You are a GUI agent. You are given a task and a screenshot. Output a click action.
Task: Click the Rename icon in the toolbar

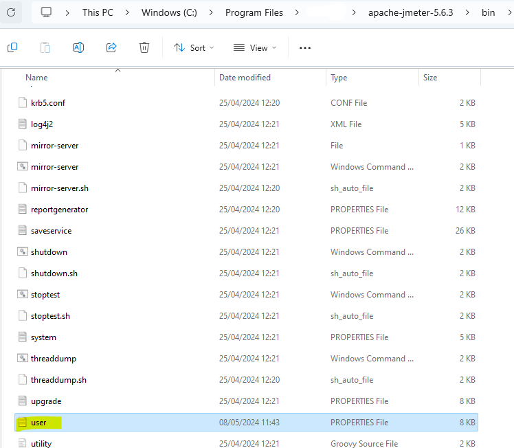point(78,47)
